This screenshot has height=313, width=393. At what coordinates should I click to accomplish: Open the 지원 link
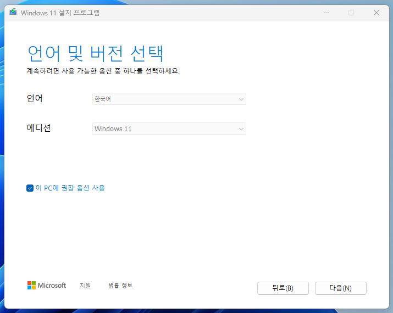pyautogui.click(x=85, y=286)
